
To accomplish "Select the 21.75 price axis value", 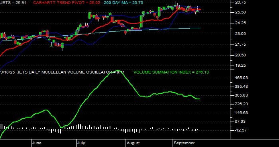I will click(x=240, y=44).
